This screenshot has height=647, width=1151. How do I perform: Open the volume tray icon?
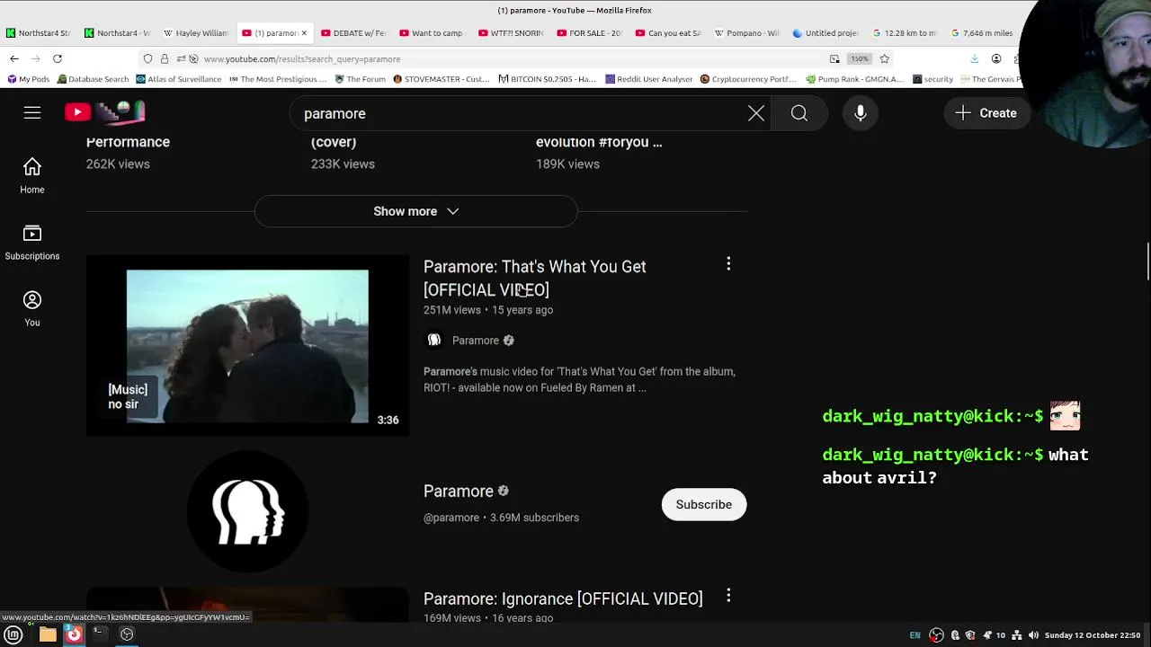point(1033,635)
